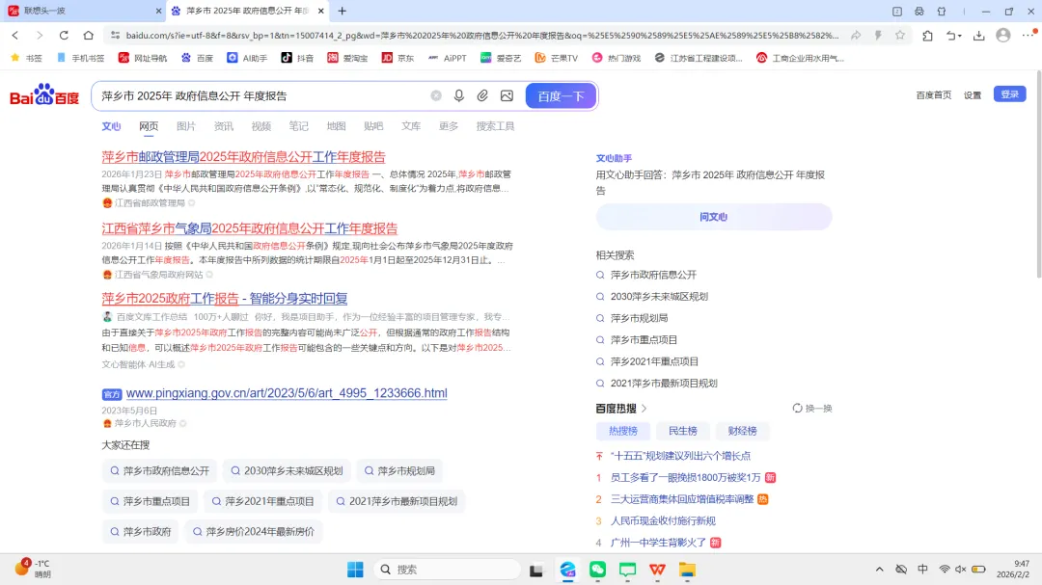Image resolution: width=1042 pixels, height=585 pixels.
Task: Open user profile avatar icon
Action: [x=1003, y=36]
